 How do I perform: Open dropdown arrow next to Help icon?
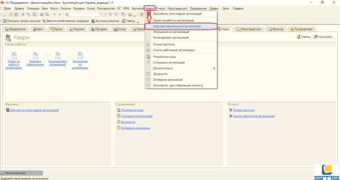click(x=134, y=16)
